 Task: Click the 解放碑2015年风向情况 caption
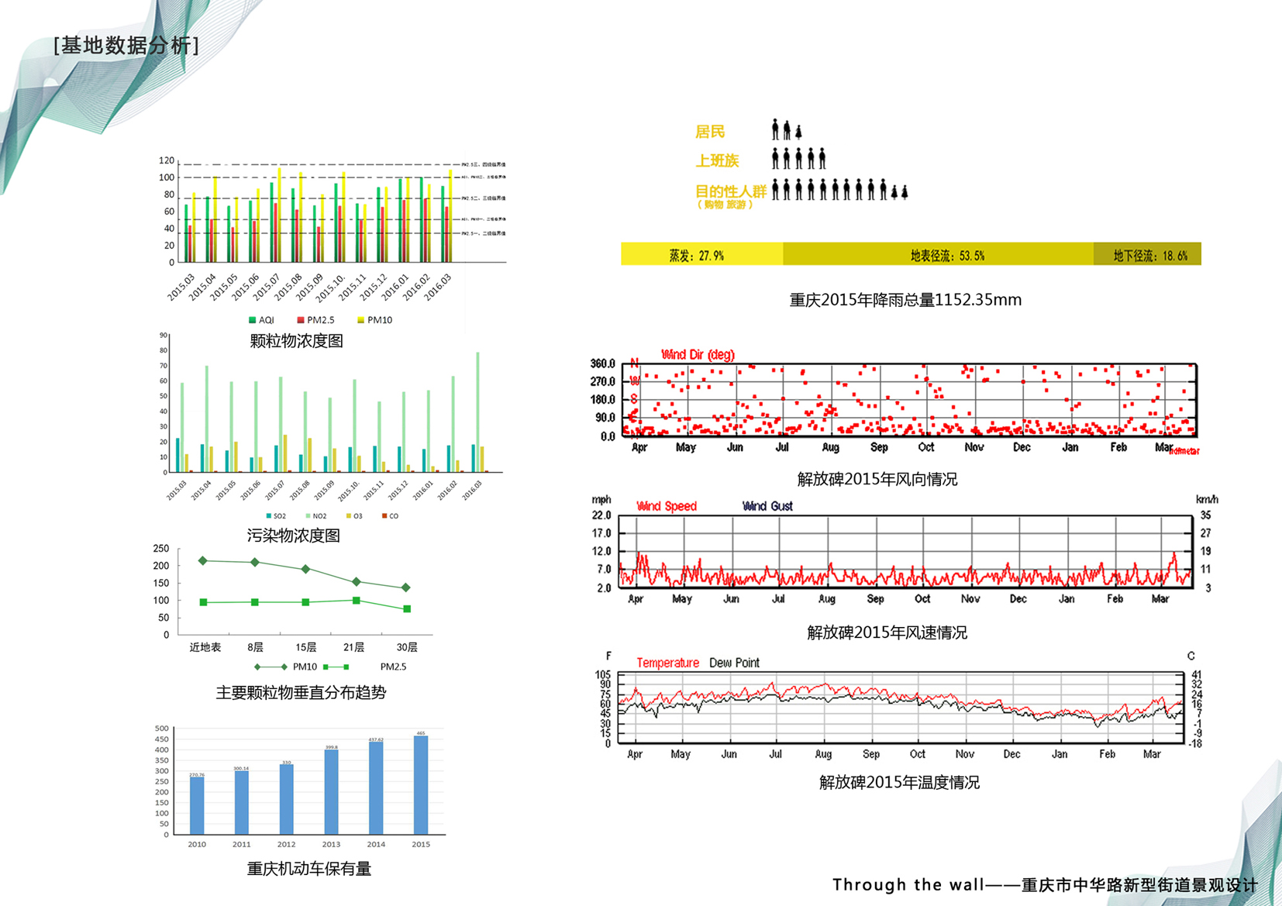[x=877, y=480]
